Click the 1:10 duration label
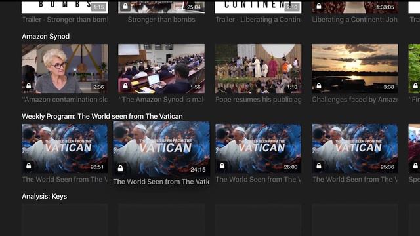 click(x=292, y=87)
